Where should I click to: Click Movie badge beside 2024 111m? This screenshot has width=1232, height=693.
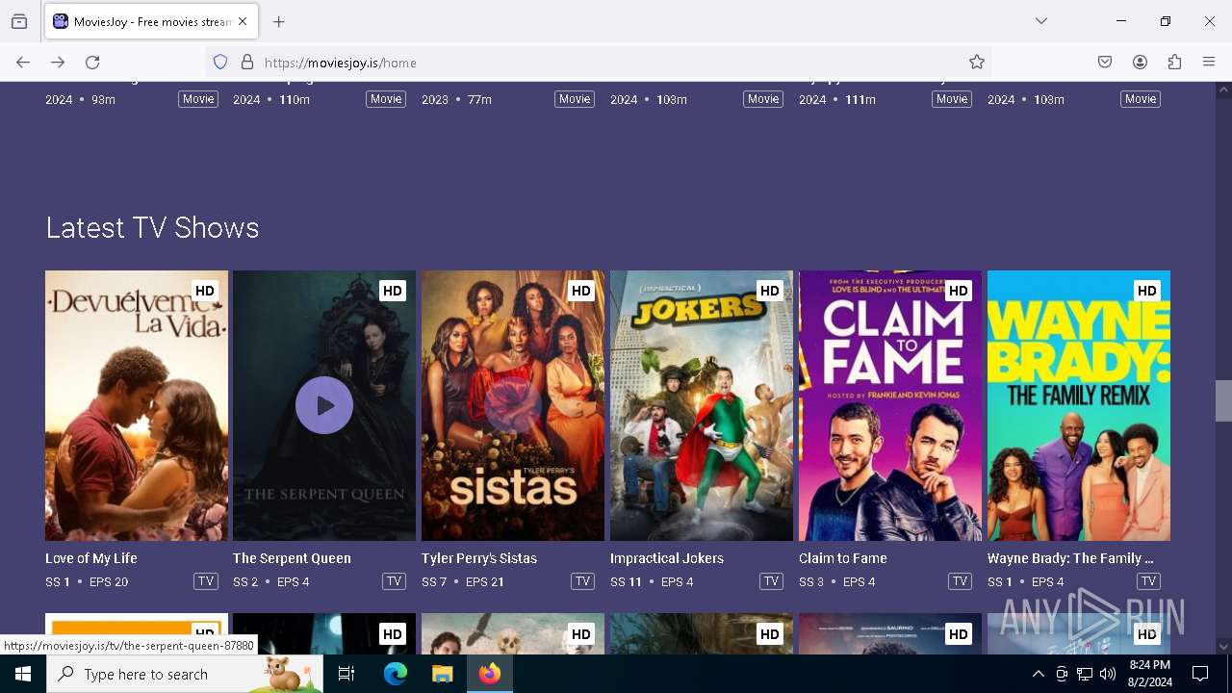952,99
